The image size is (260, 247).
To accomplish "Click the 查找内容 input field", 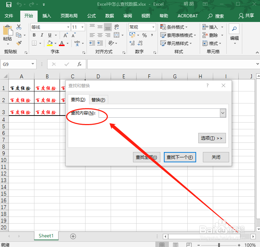I will 160,113.
